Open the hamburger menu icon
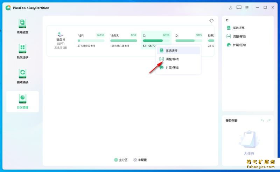280x172 pixels. click(x=247, y=7)
